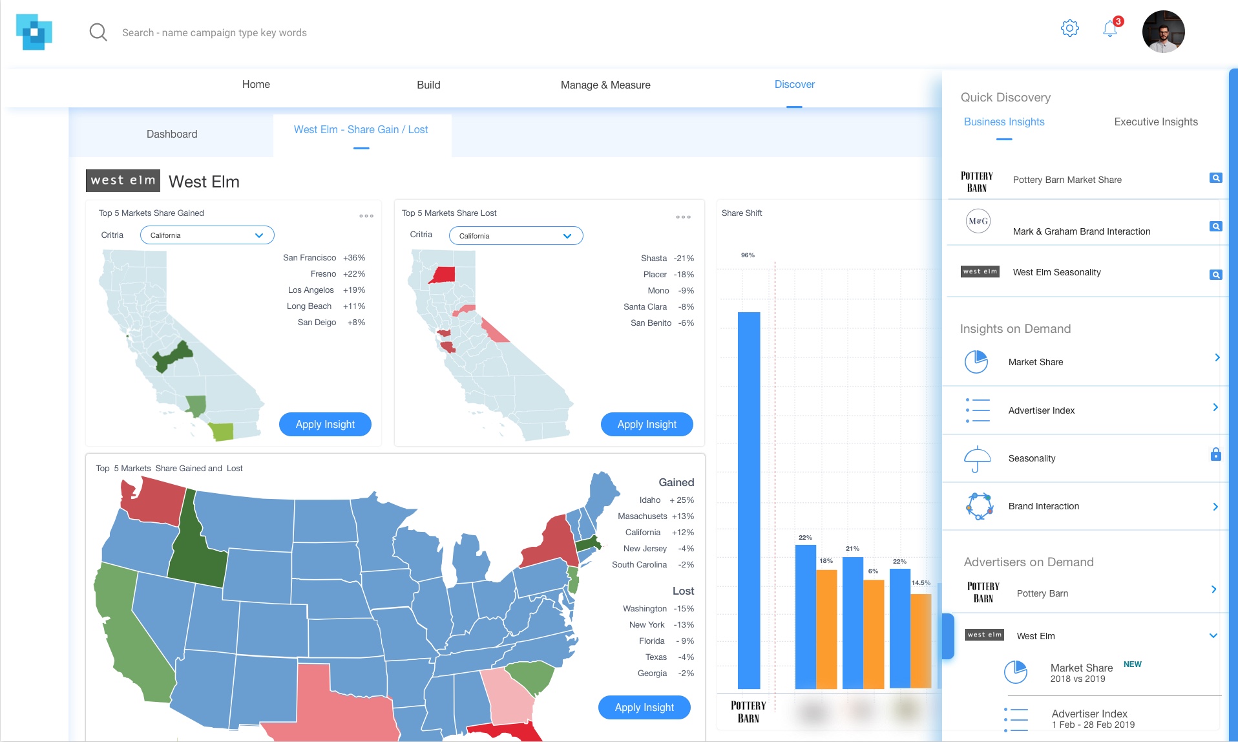Click the 96% Pottery Barn blue bar
This screenshot has height=742, width=1238.
(749, 501)
